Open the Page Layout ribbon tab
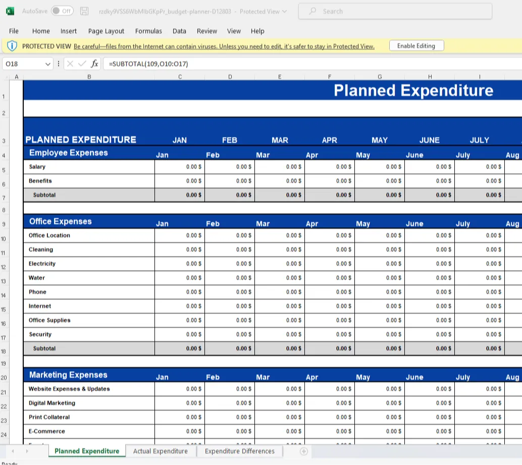Viewport: 522px width, 465px height. 106,31
